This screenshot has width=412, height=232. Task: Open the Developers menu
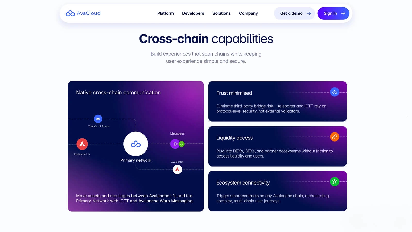[193, 13]
